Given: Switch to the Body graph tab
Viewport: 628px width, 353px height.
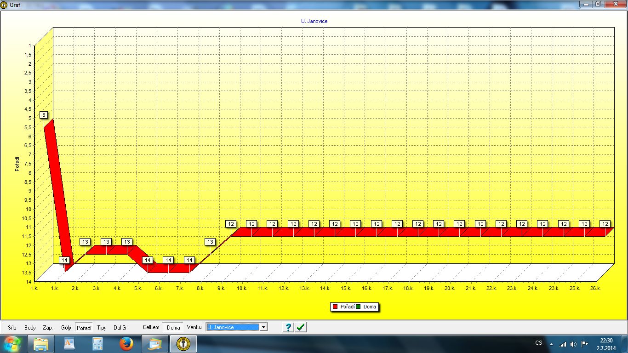Looking at the screenshot, I should (x=30, y=328).
